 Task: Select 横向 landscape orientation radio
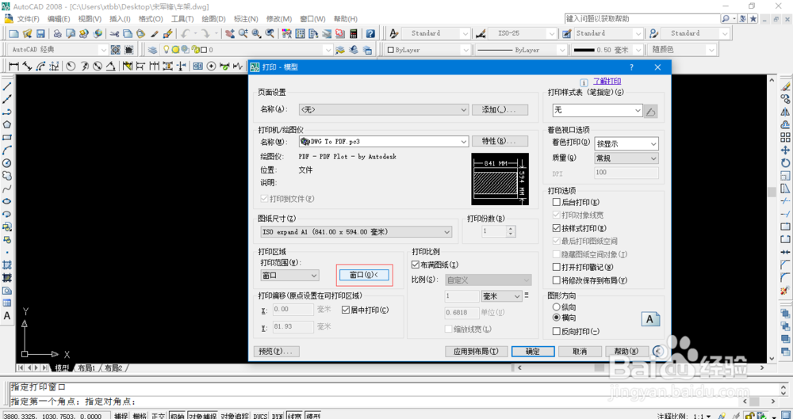pyautogui.click(x=557, y=318)
